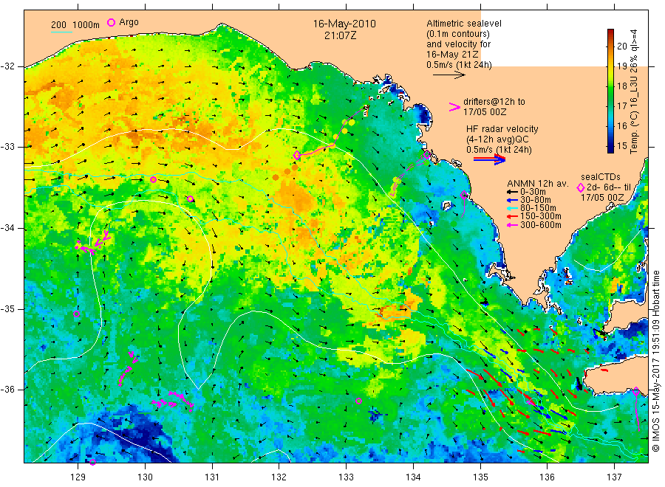Click the drifter track near 129.7E 35.8S

(128, 368)
